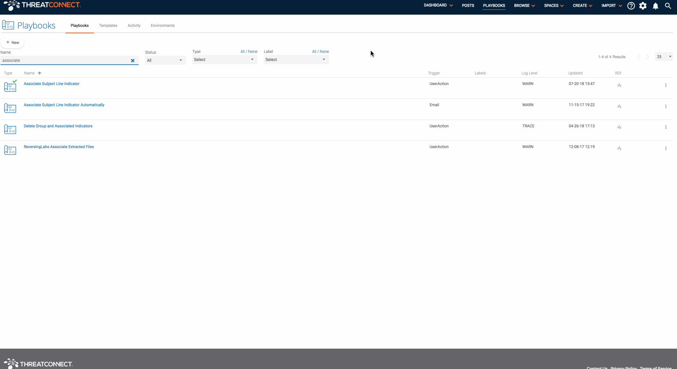This screenshot has width=677, height=369.
Task: Open more options menu for Associate Subject Line Indicator
Action: (x=666, y=85)
